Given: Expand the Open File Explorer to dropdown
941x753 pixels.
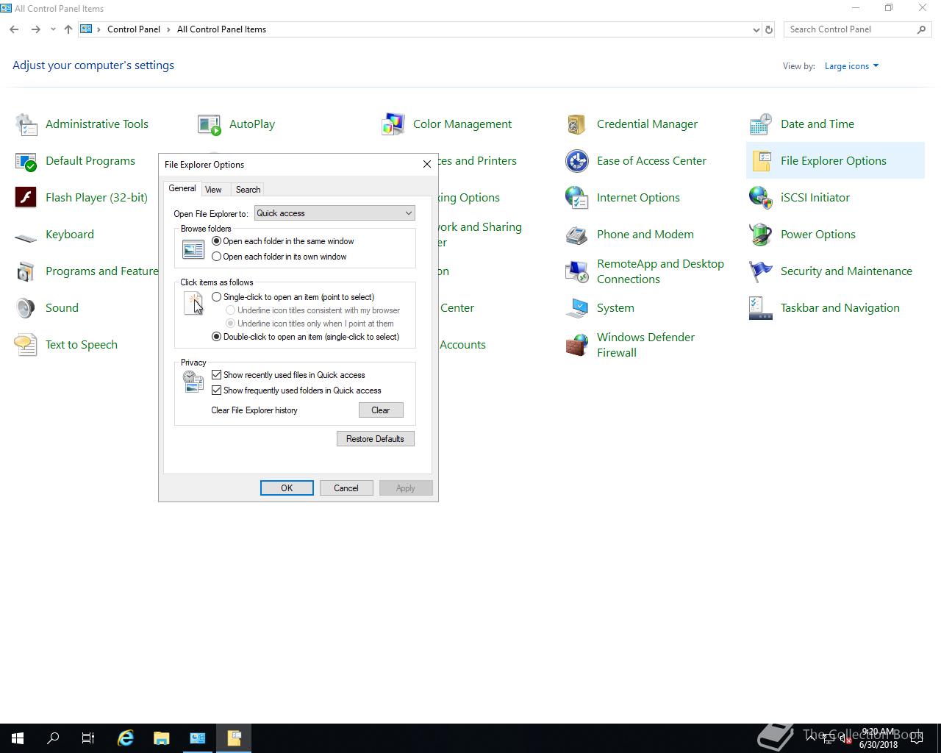Looking at the screenshot, I should click(x=334, y=213).
